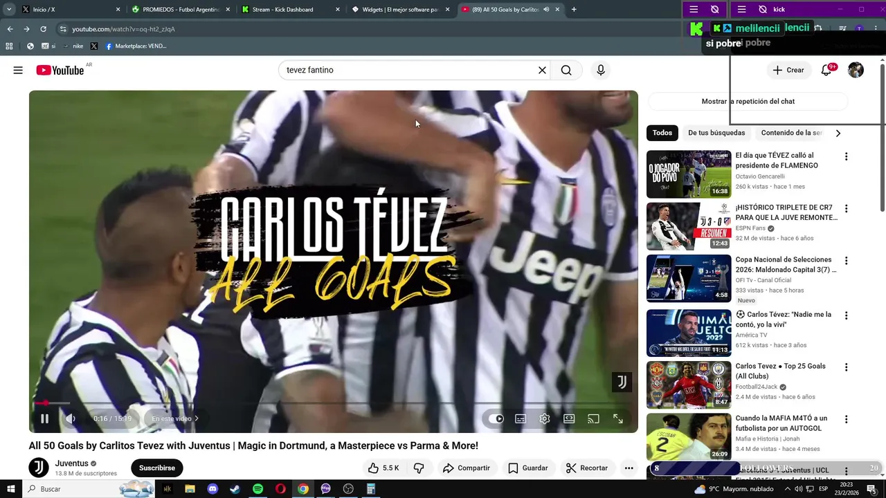Expand the 'En este video' chapters
The image size is (886, 498).
coord(175,418)
